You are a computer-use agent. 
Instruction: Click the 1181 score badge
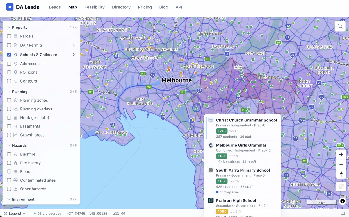[x=222, y=156]
